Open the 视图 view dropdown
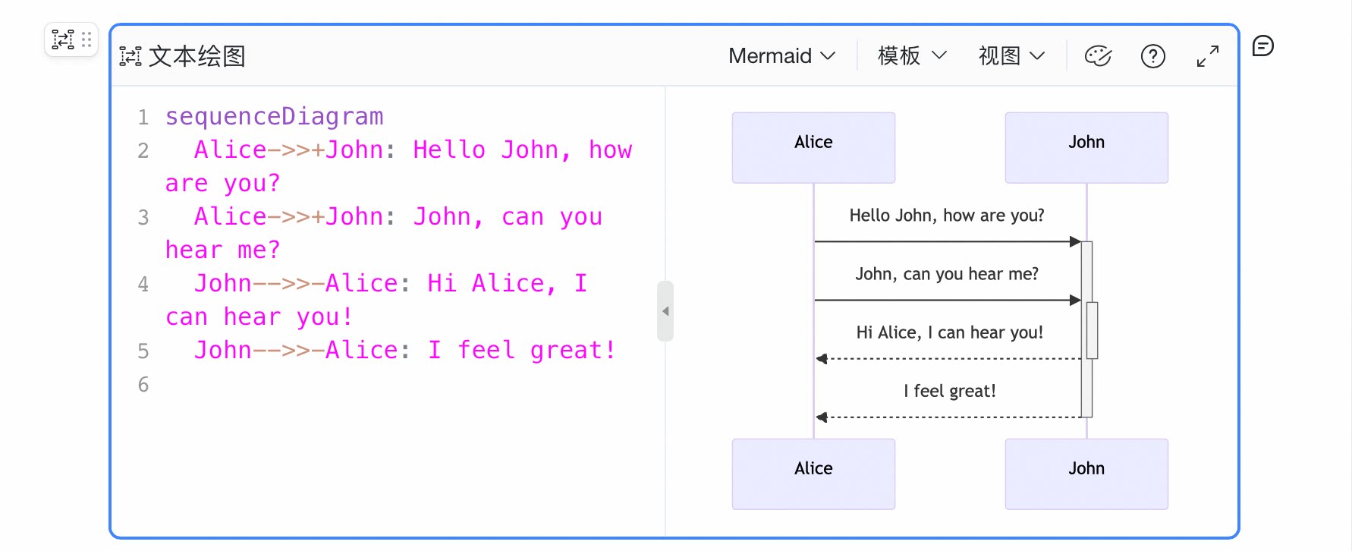This screenshot has width=1352, height=551. 1011,56
